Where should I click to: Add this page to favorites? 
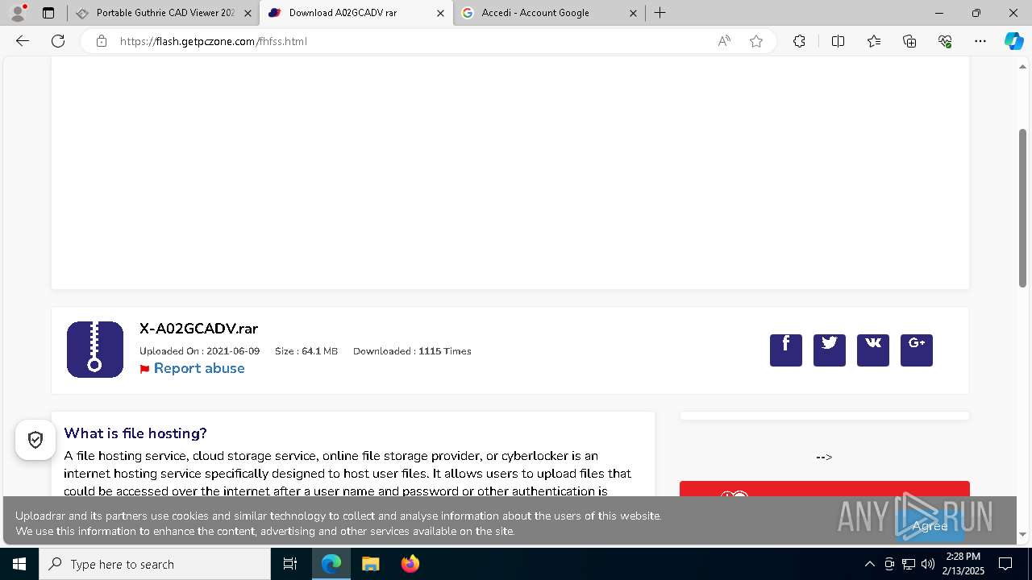point(756,41)
